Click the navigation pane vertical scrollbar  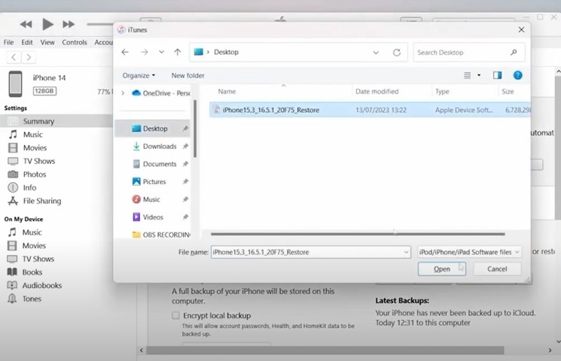[x=195, y=129]
